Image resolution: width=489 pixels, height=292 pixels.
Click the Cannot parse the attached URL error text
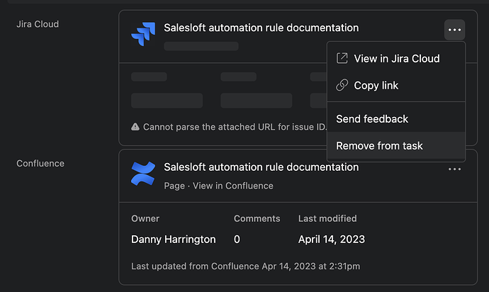coord(235,127)
